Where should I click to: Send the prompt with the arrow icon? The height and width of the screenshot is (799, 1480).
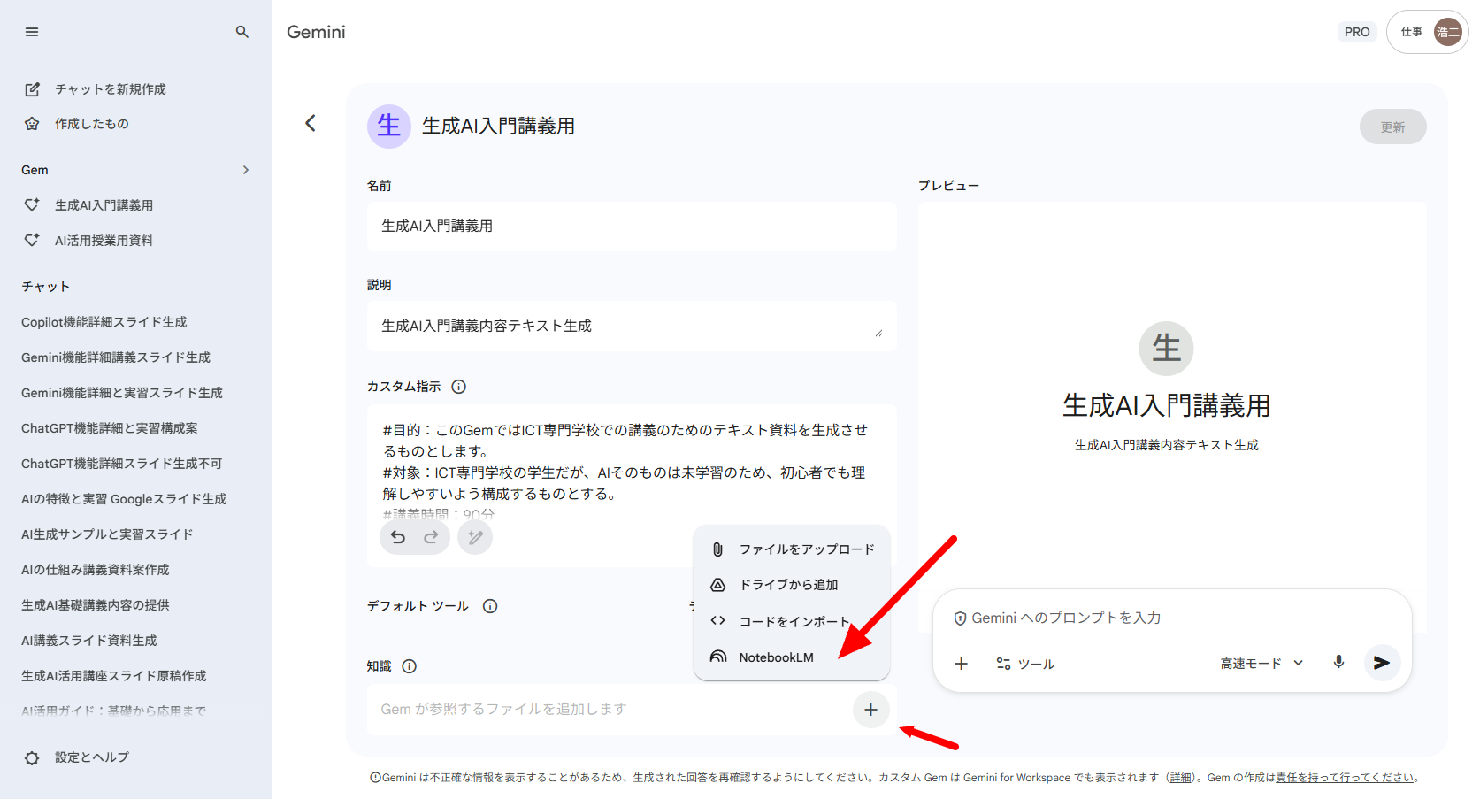coord(1381,663)
